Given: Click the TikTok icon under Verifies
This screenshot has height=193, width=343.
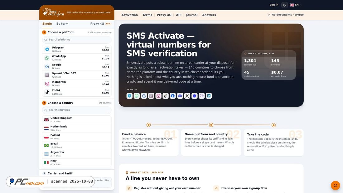Looking at the screenshot, I should (x=166, y=96).
